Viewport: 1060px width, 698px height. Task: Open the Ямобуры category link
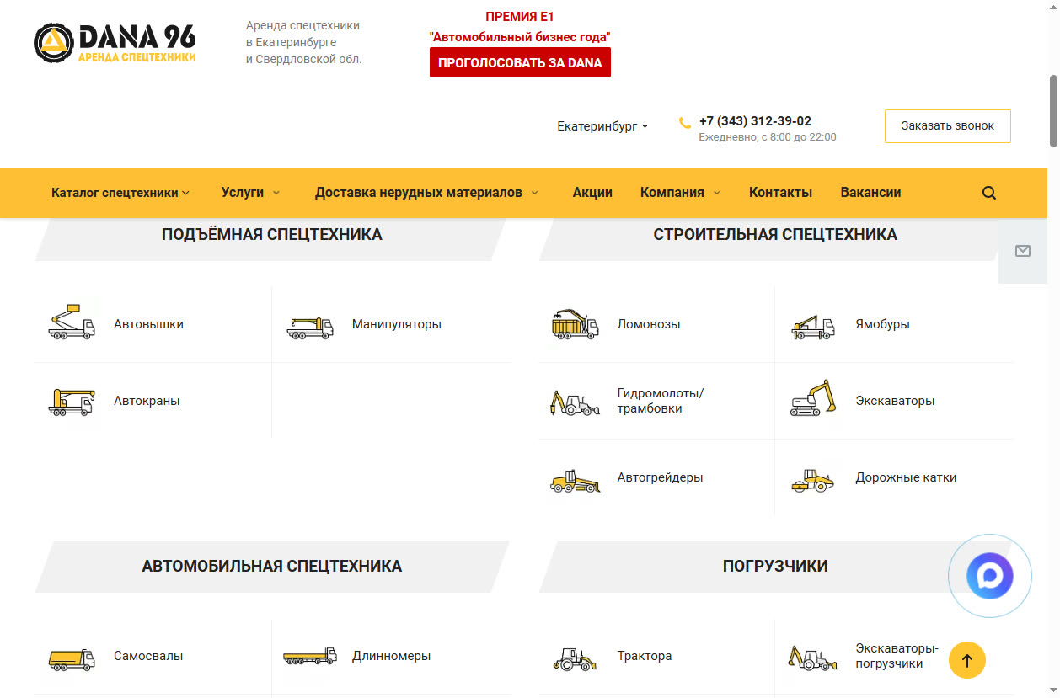[x=882, y=324]
